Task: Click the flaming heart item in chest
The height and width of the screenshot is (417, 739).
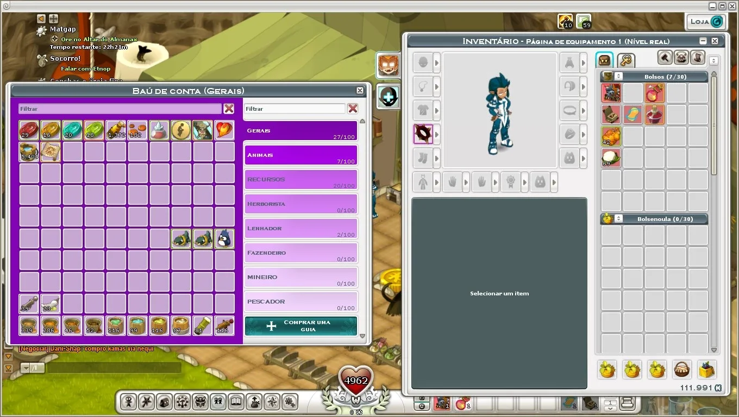Action: point(224,130)
